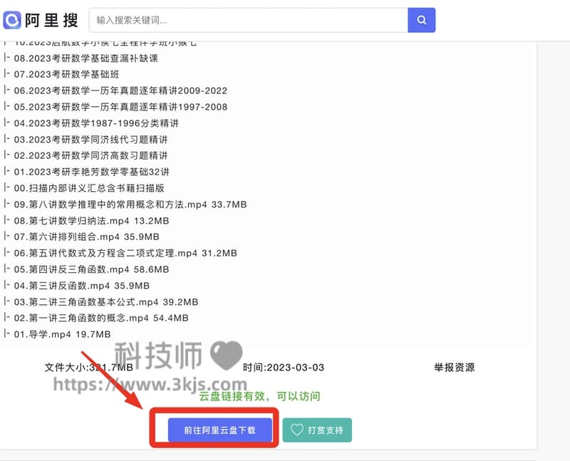The height and width of the screenshot is (461, 570).
Task: Select file 03.第二讲三角函数基本公式.mp4
Action: point(106,302)
